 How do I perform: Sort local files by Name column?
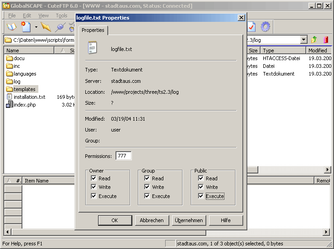[x=29, y=51]
